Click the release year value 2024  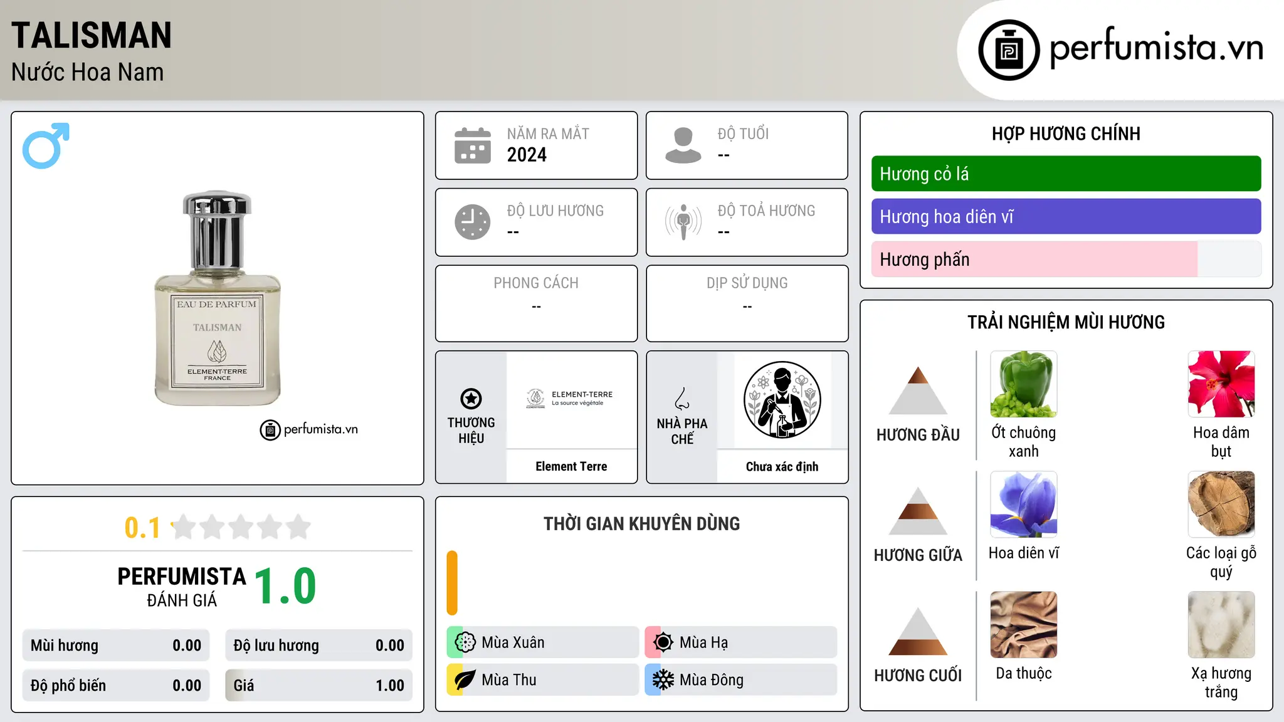pyautogui.click(x=527, y=155)
